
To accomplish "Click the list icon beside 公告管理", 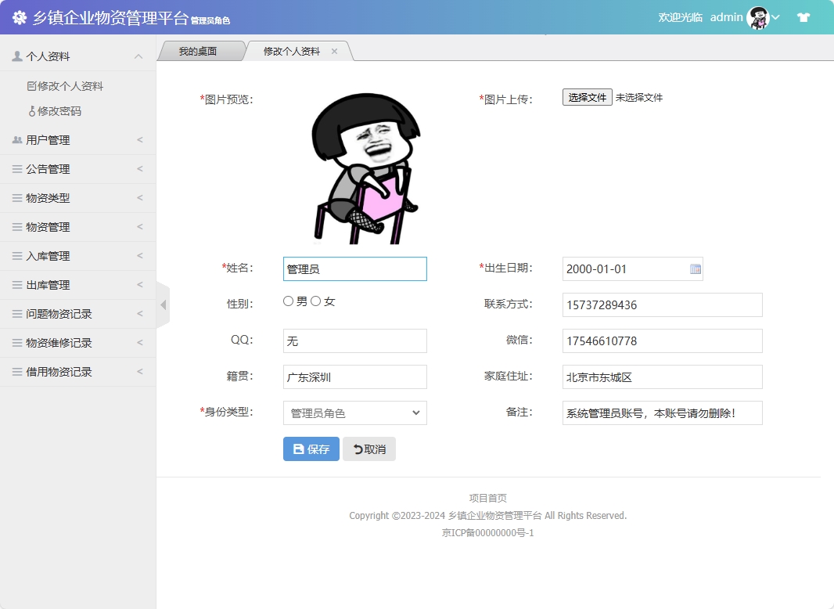I will pos(17,168).
